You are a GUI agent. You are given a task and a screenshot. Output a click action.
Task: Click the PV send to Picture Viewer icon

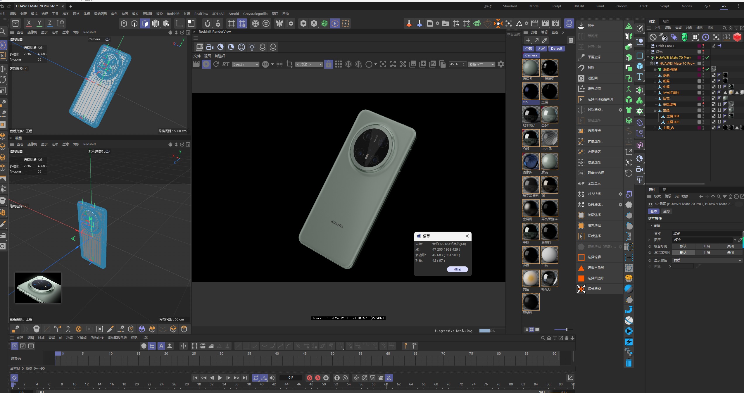point(433,64)
